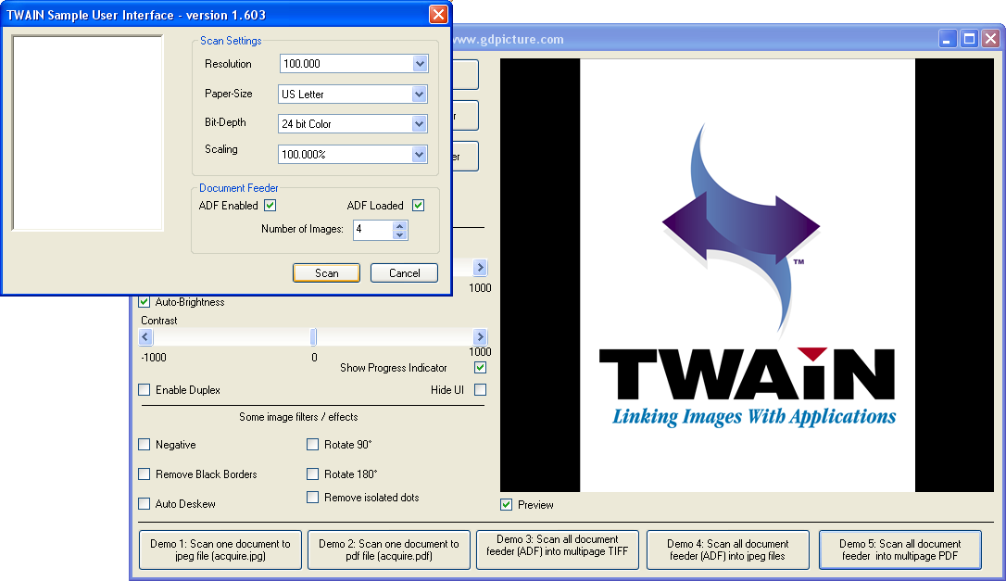Screen dimensions: 1006x581
Task: Open the Bit-Depth dropdown list
Action: (x=419, y=123)
